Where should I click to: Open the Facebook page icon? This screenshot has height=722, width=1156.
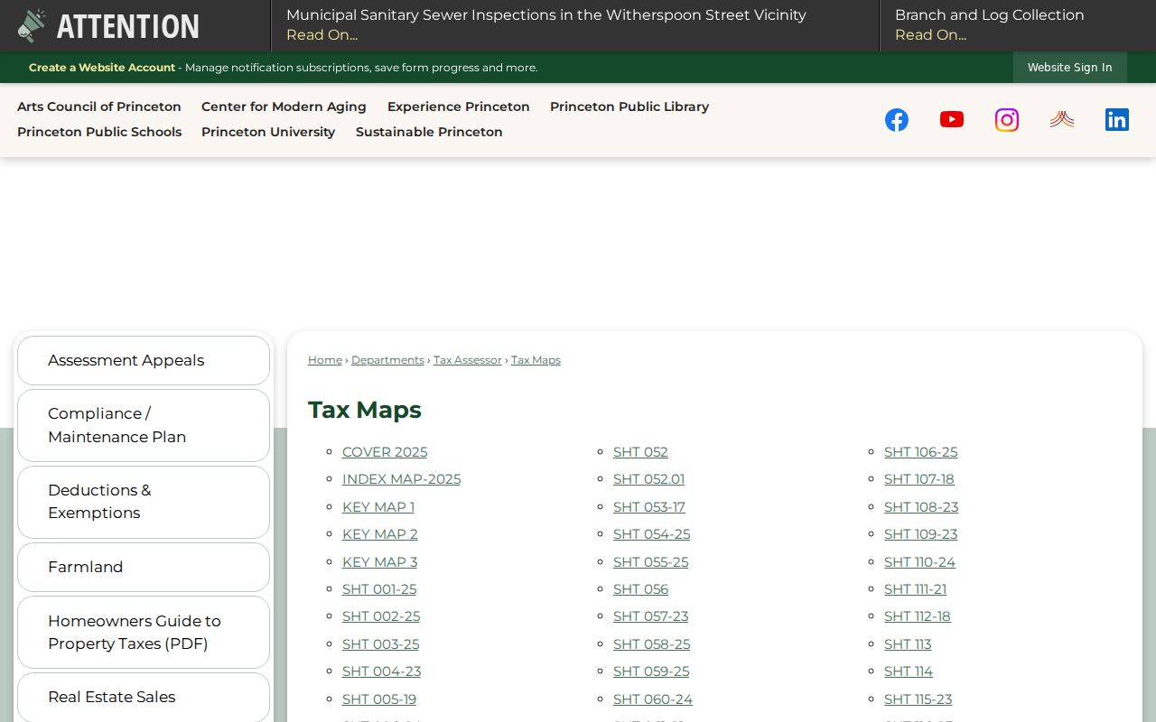point(897,120)
